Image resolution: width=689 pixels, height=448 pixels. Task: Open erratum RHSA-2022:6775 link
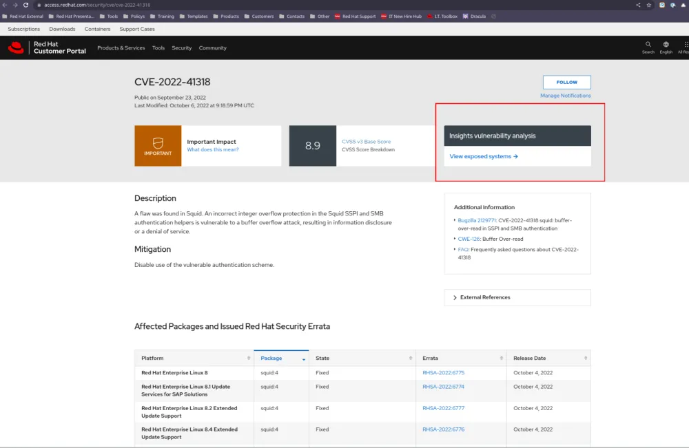[443, 372]
